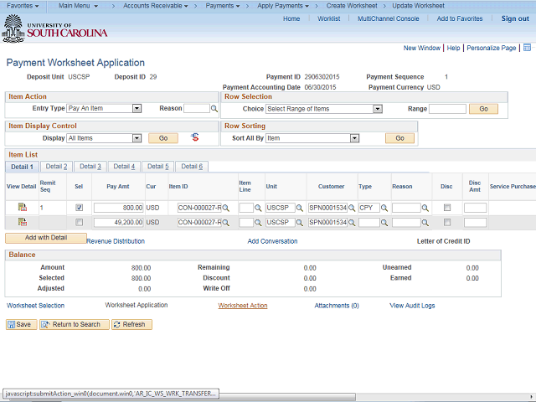536x402 pixels.
Task: Click lookup magnifier next to Reason in Item Action
Action: click(x=214, y=109)
